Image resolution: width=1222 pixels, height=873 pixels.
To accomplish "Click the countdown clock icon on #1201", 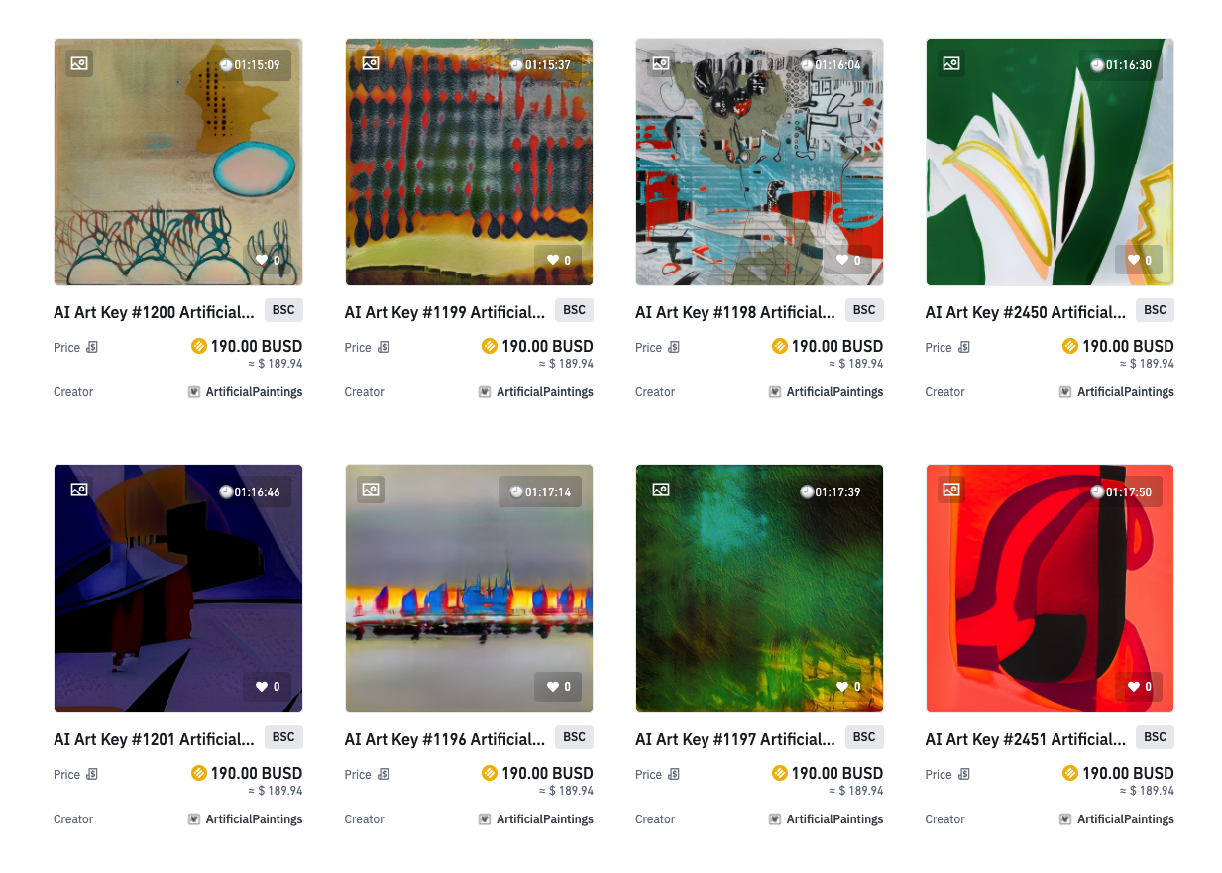I will point(226,492).
